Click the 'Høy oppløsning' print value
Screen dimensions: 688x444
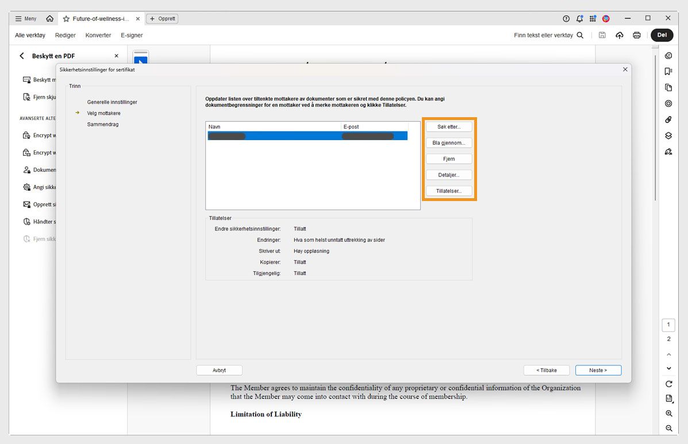312,251
